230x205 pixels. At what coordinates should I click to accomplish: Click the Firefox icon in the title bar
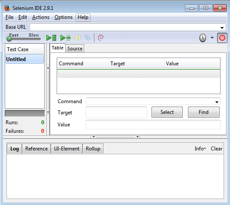coord(7,8)
